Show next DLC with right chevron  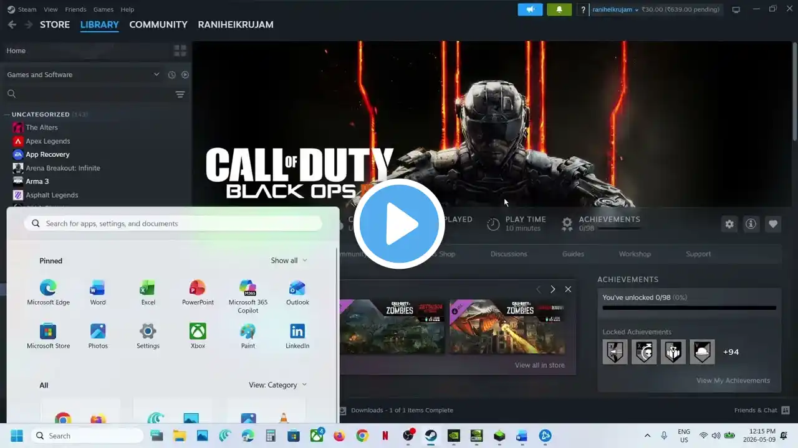(x=552, y=289)
